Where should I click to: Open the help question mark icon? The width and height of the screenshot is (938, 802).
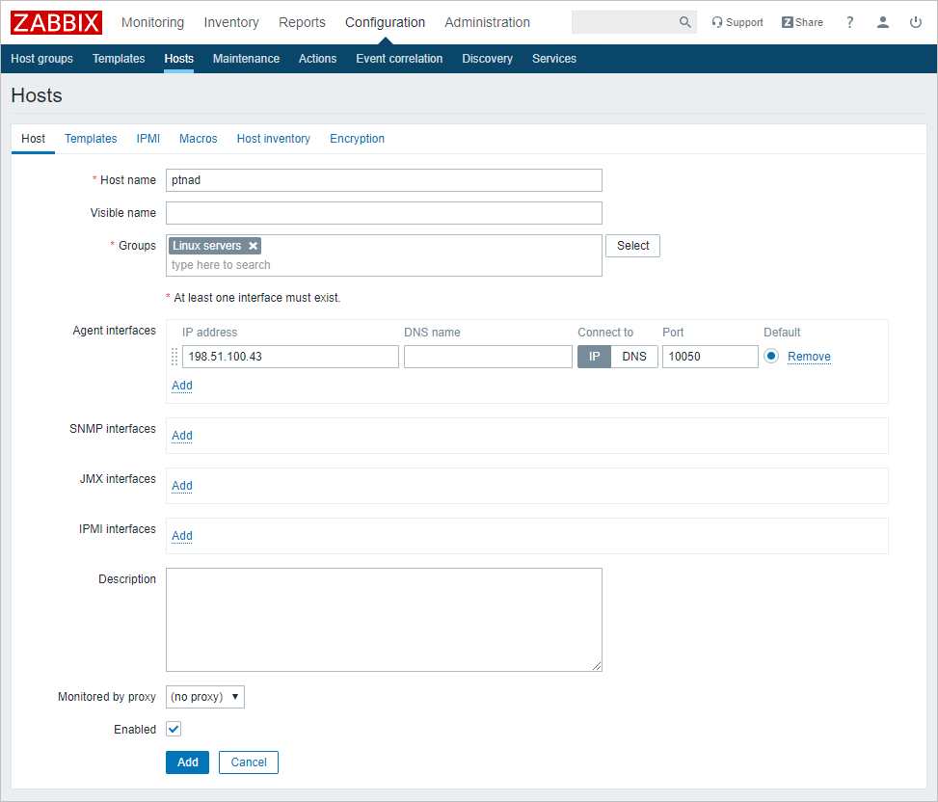click(x=849, y=21)
